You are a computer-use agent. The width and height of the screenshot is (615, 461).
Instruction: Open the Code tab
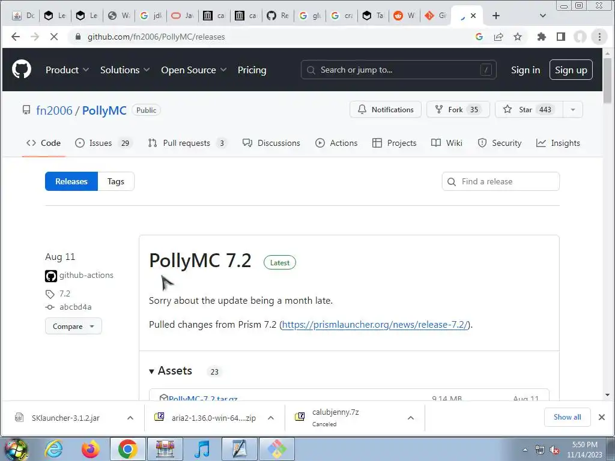tap(43, 143)
